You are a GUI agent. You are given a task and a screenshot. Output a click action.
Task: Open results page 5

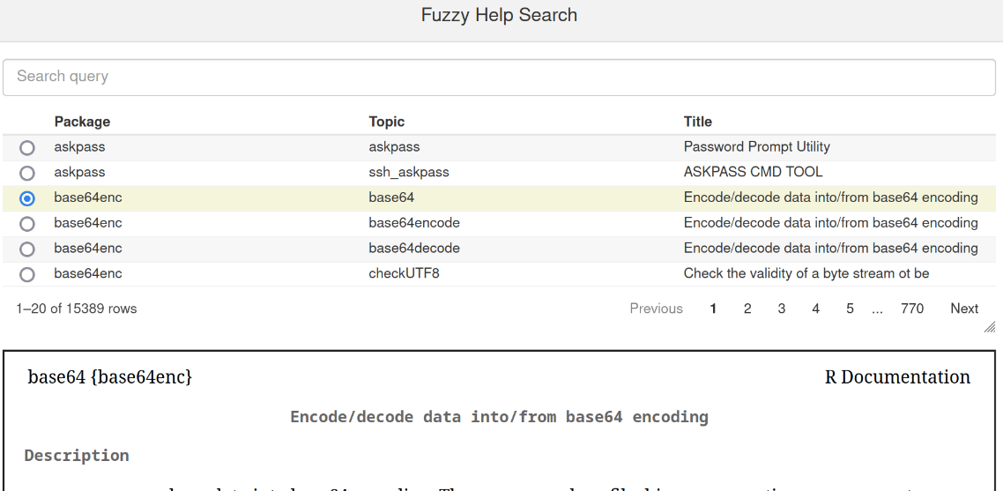click(x=850, y=309)
